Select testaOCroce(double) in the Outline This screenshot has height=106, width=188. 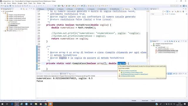[x=165, y=49]
